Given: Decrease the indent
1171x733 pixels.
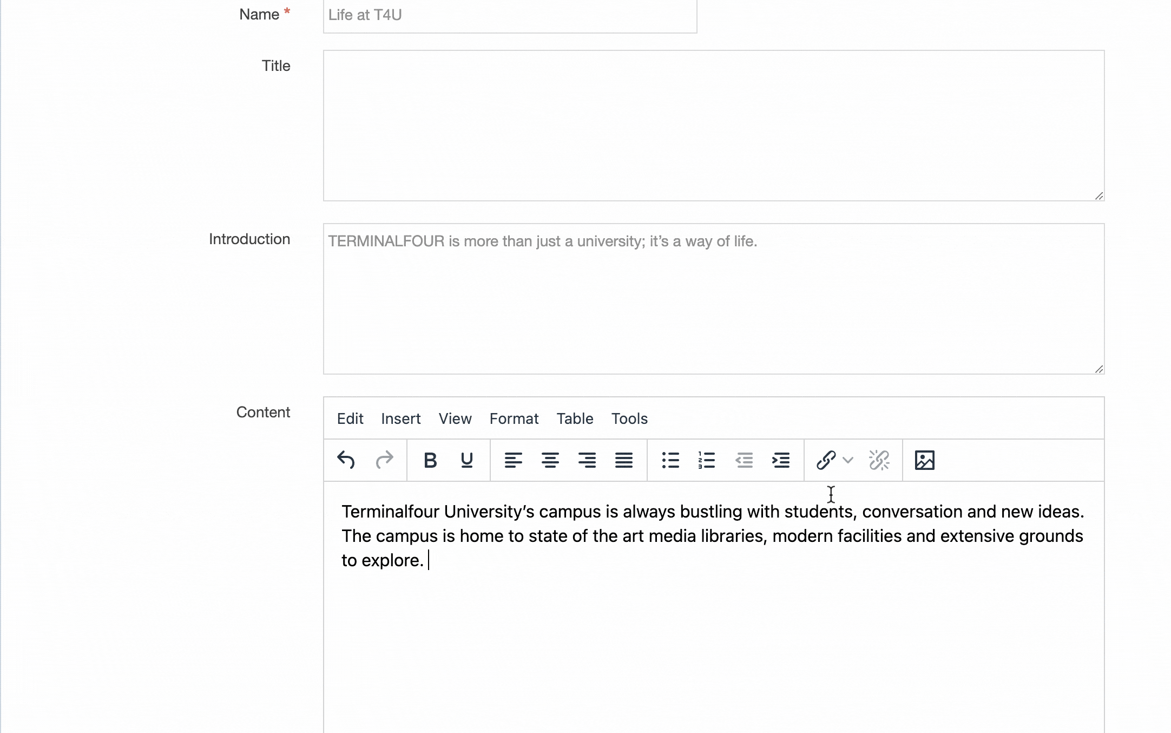Looking at the screenshot, I should coord(744,460).
